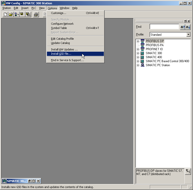Open the Profile Standard dropdown
This screenshot has width=193, height=190.
188,34
